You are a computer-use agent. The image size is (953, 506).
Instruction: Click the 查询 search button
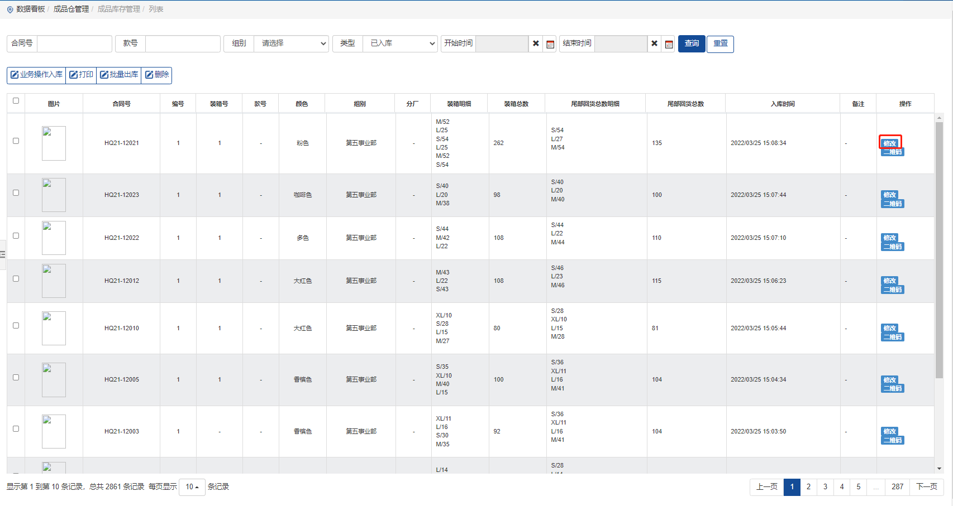tap(692, 44)
